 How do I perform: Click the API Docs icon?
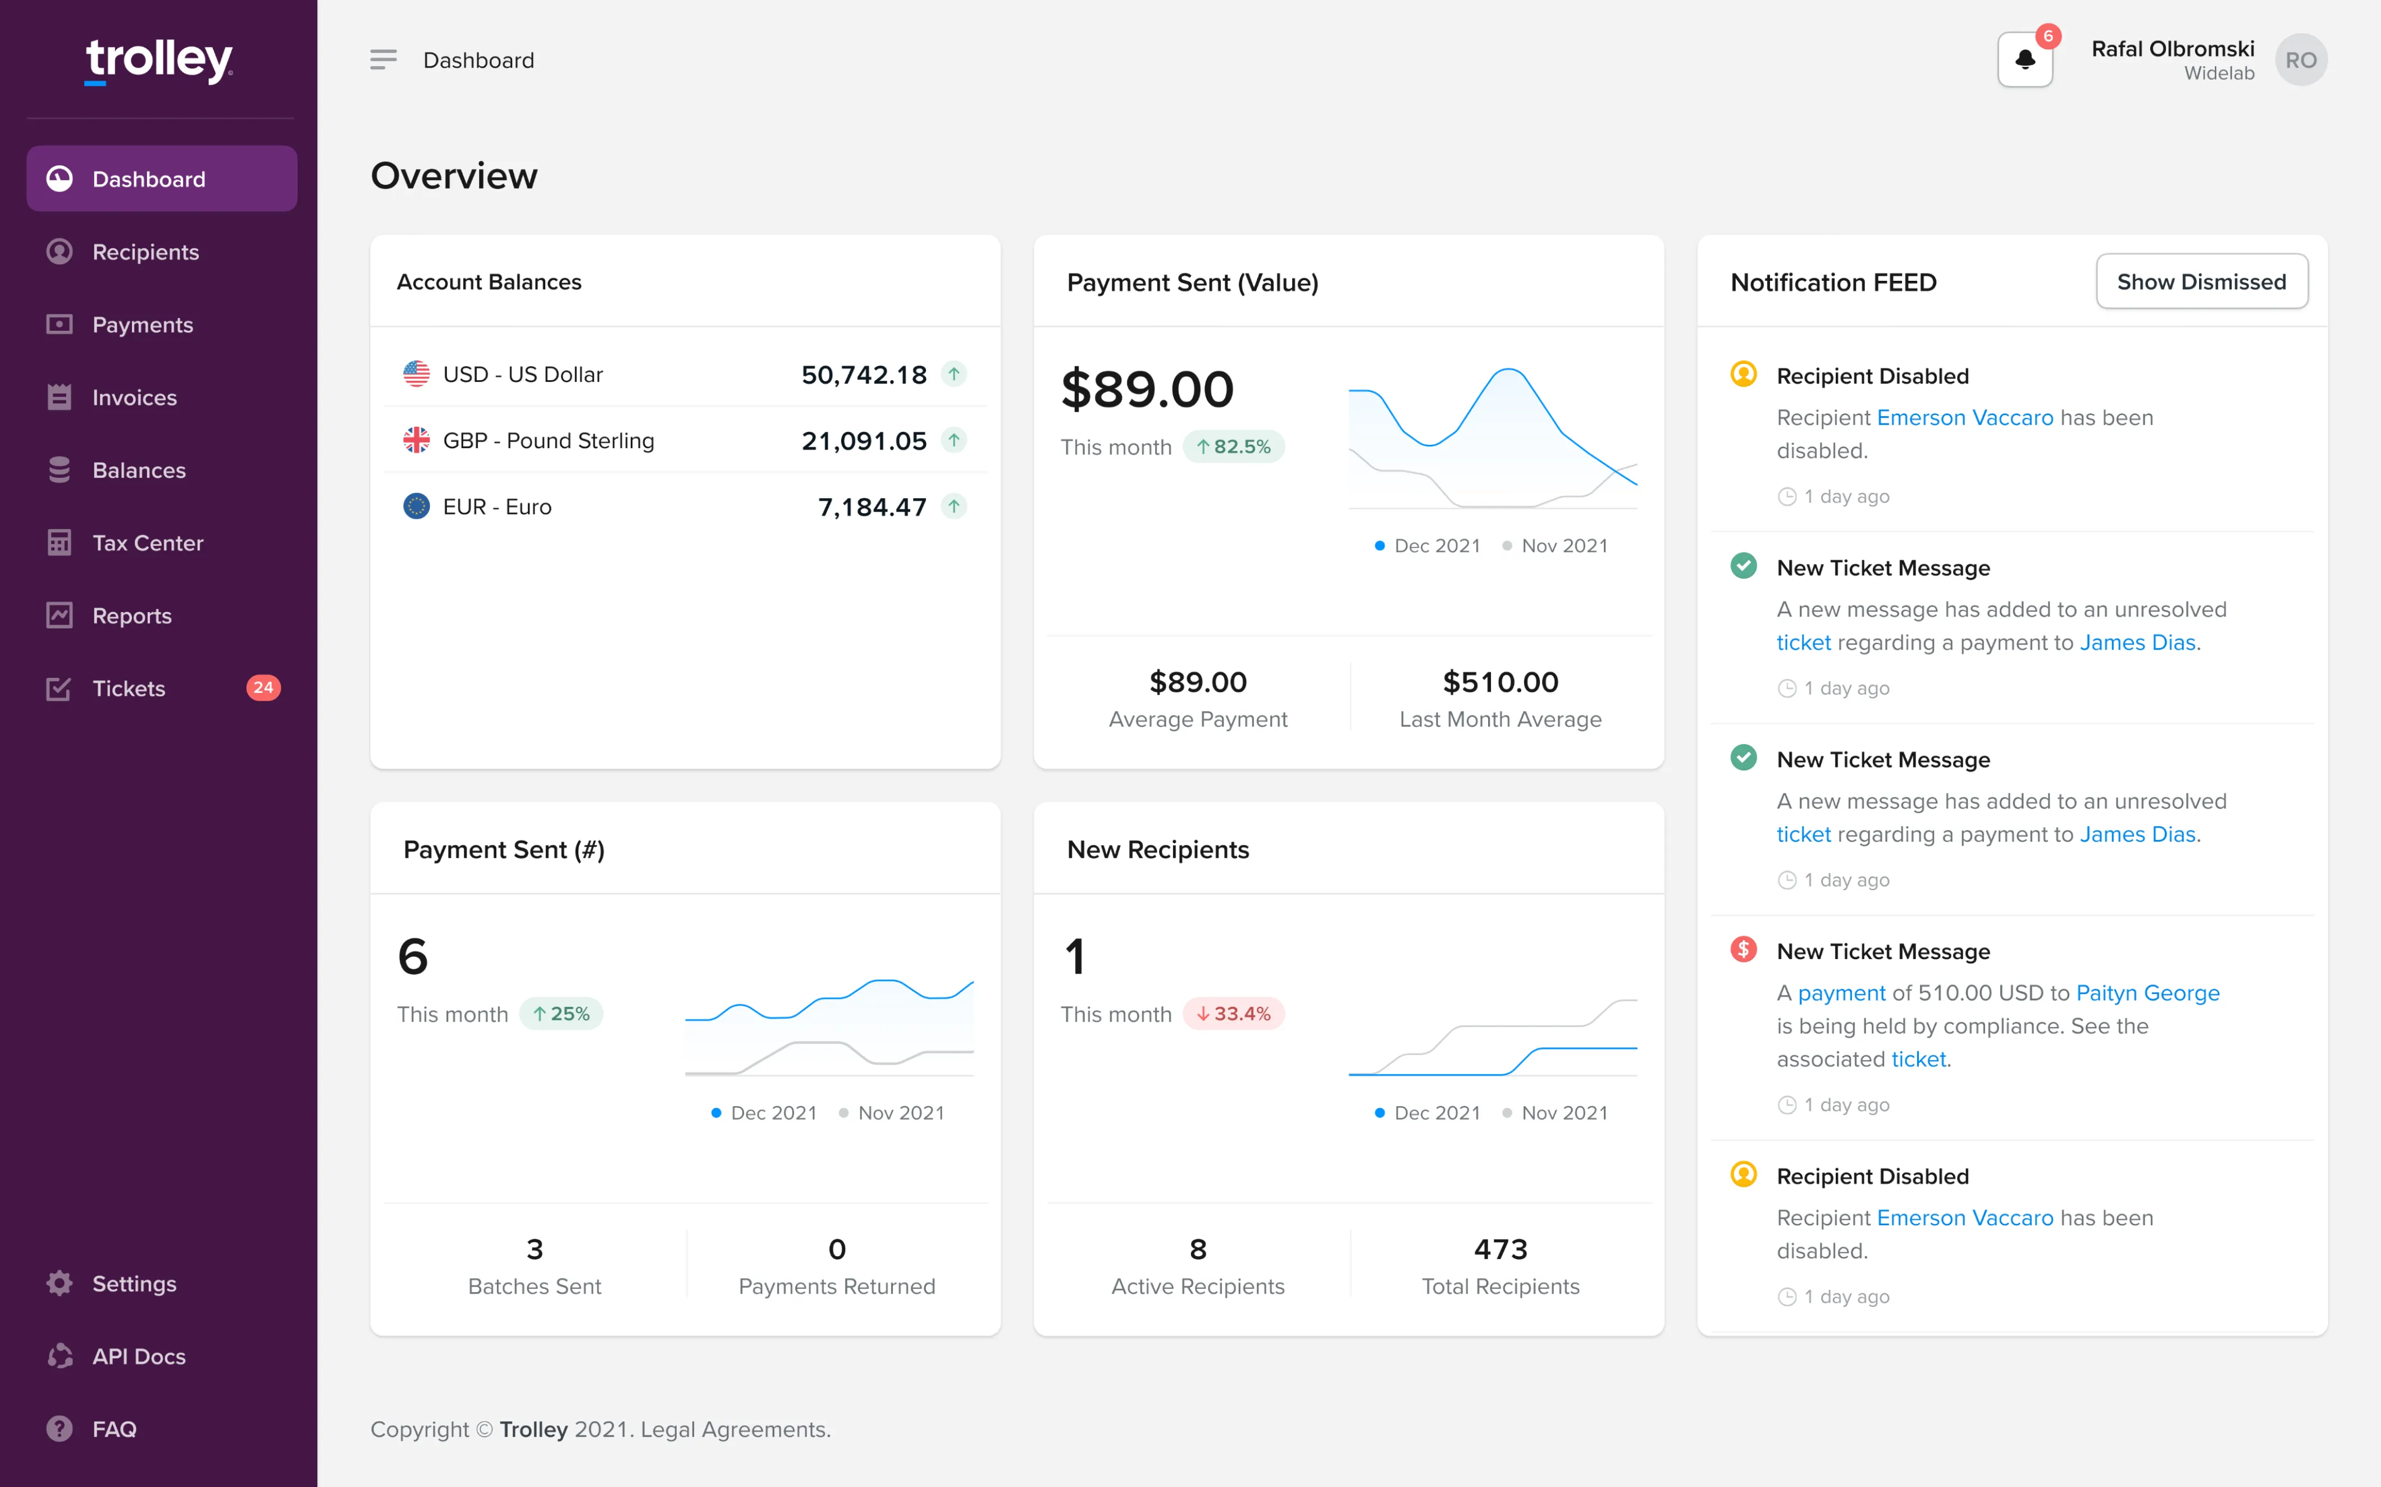[59, 1356]
